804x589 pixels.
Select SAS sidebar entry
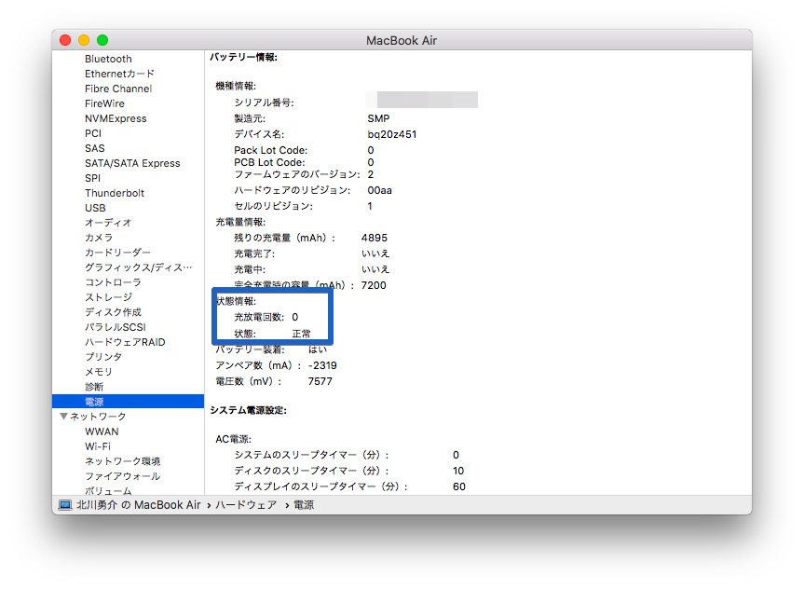click(x=95, y=148)
